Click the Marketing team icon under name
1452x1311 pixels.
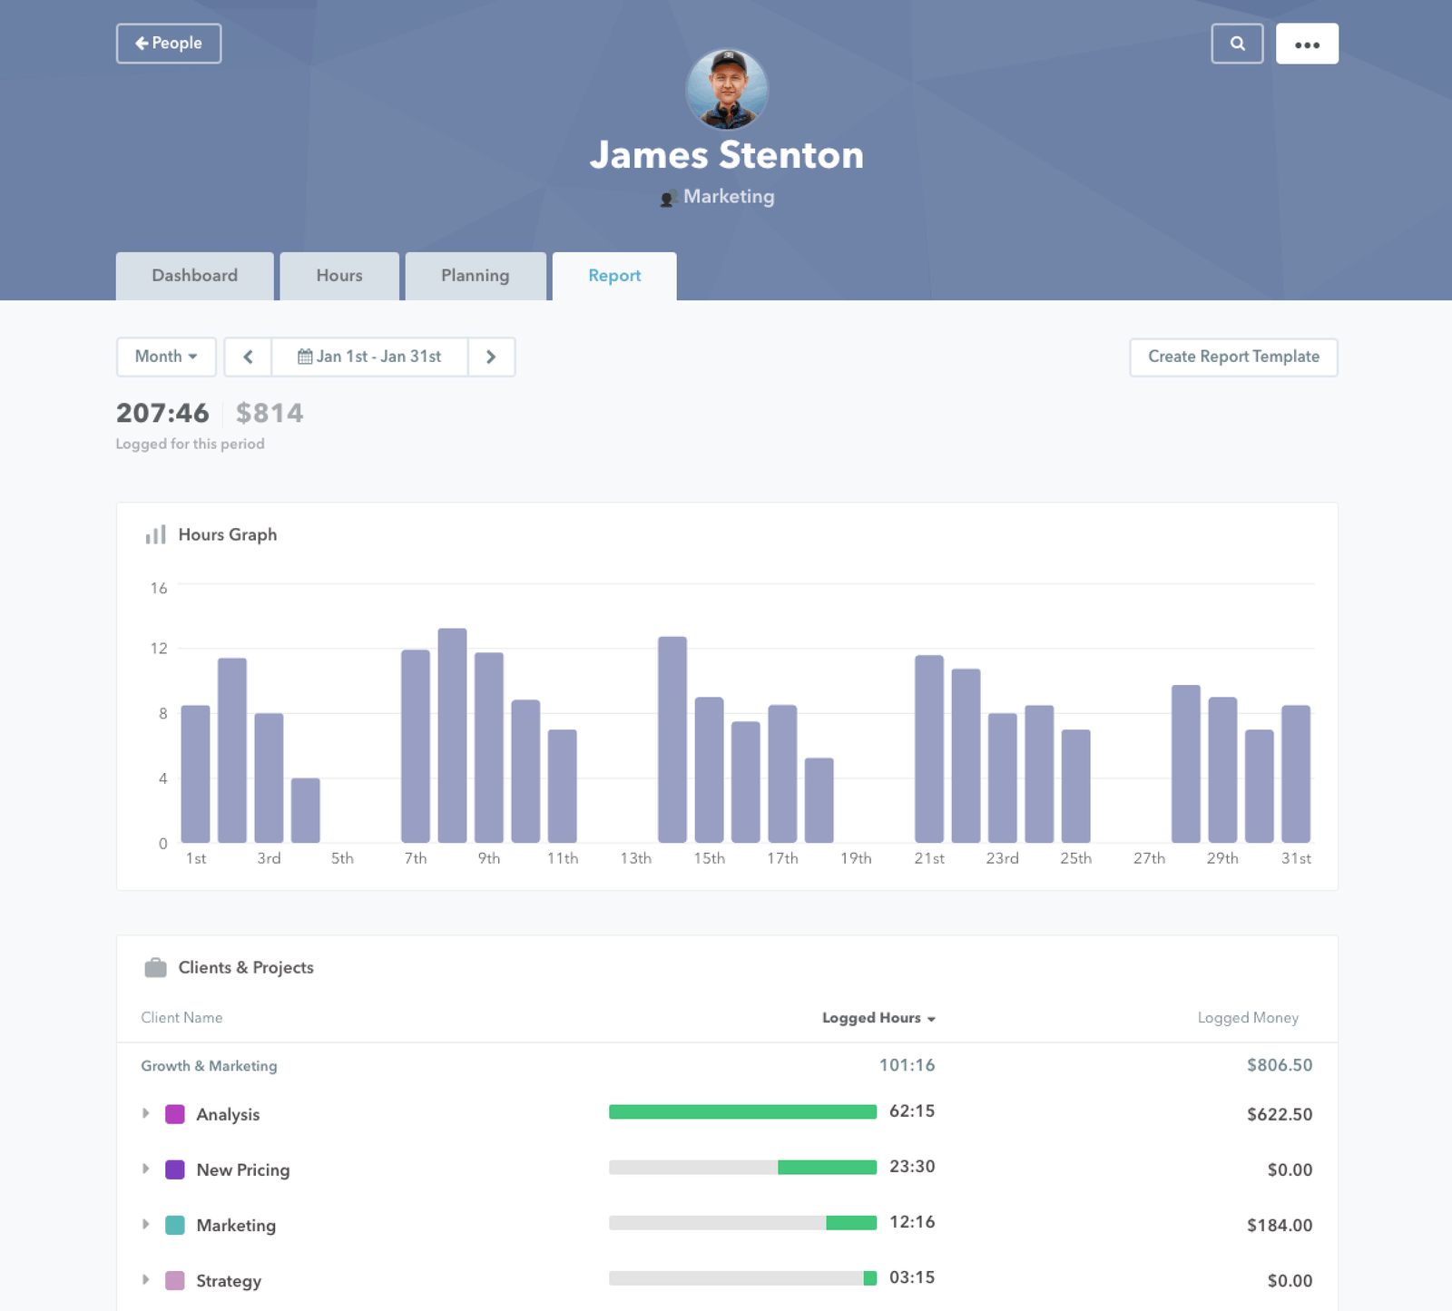click(x=668, y=198)
